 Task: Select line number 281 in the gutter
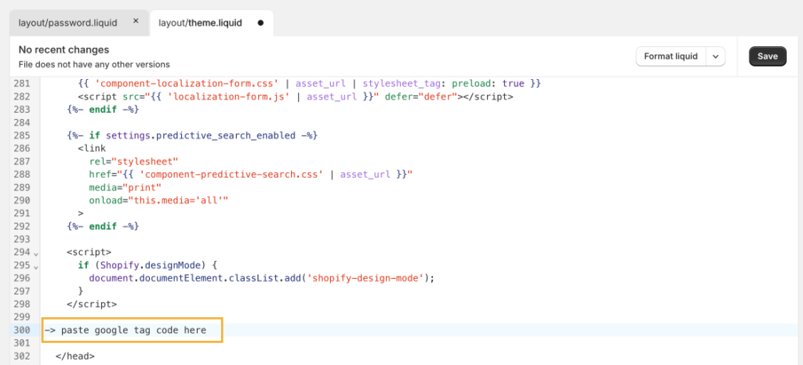(22, 83)
